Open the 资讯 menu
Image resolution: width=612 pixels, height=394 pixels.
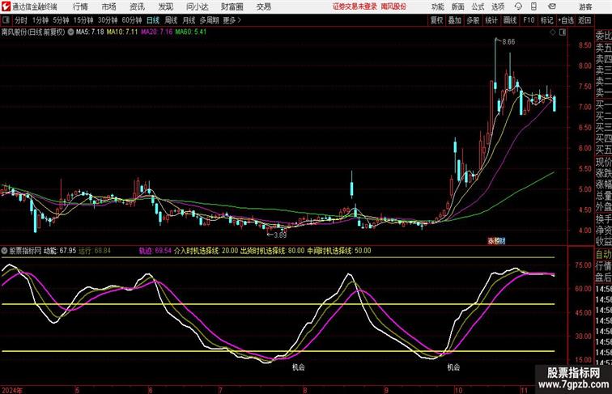137,6
